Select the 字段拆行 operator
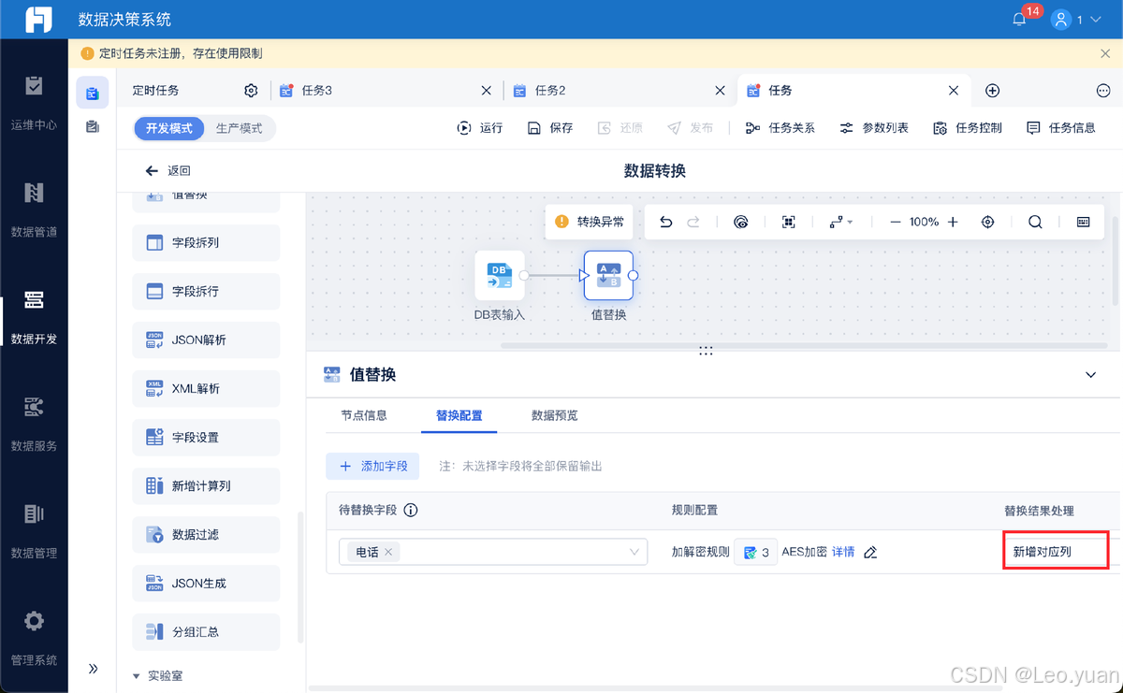This screenshot has width=1123, height=693. pyautogui.click(x=206, y=291)
